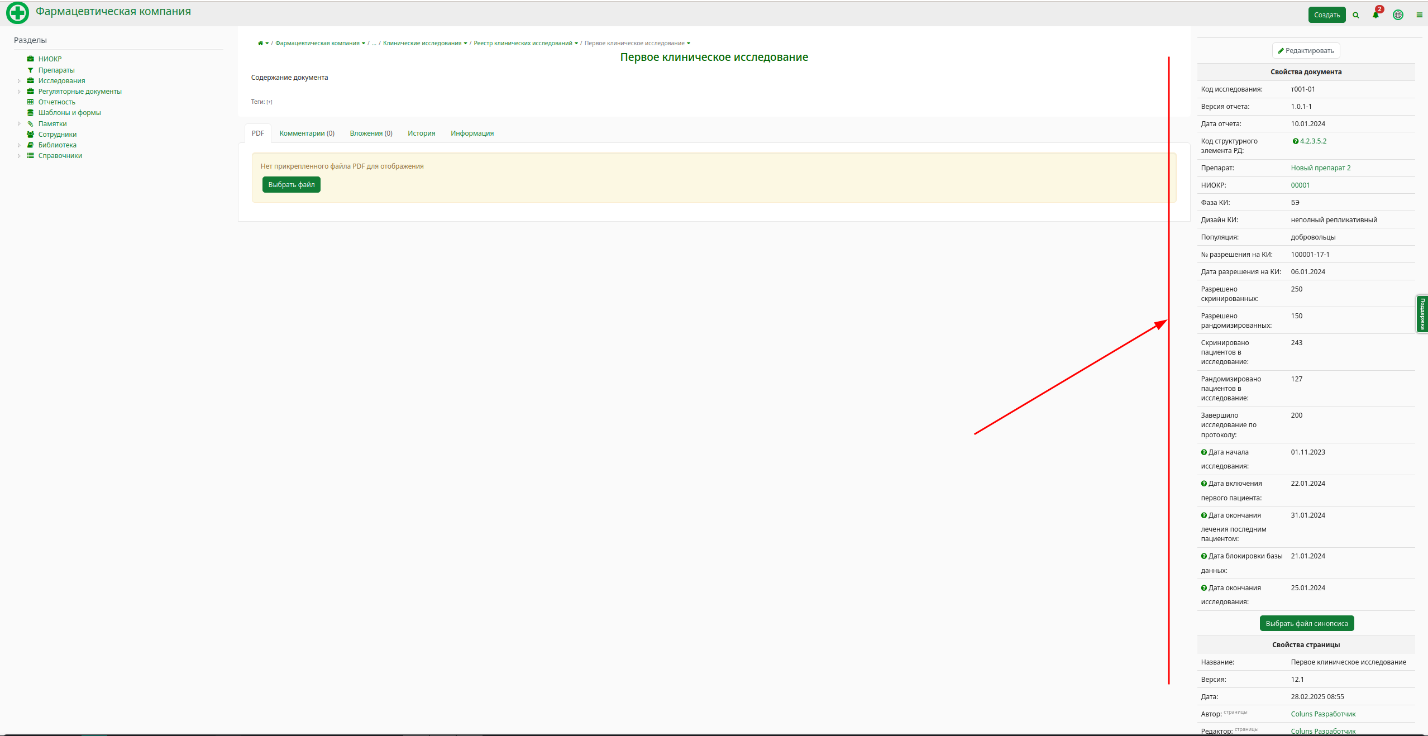Add a tag via the [+] link
The image size is (1428, 736).
click(x=269, y=102)
